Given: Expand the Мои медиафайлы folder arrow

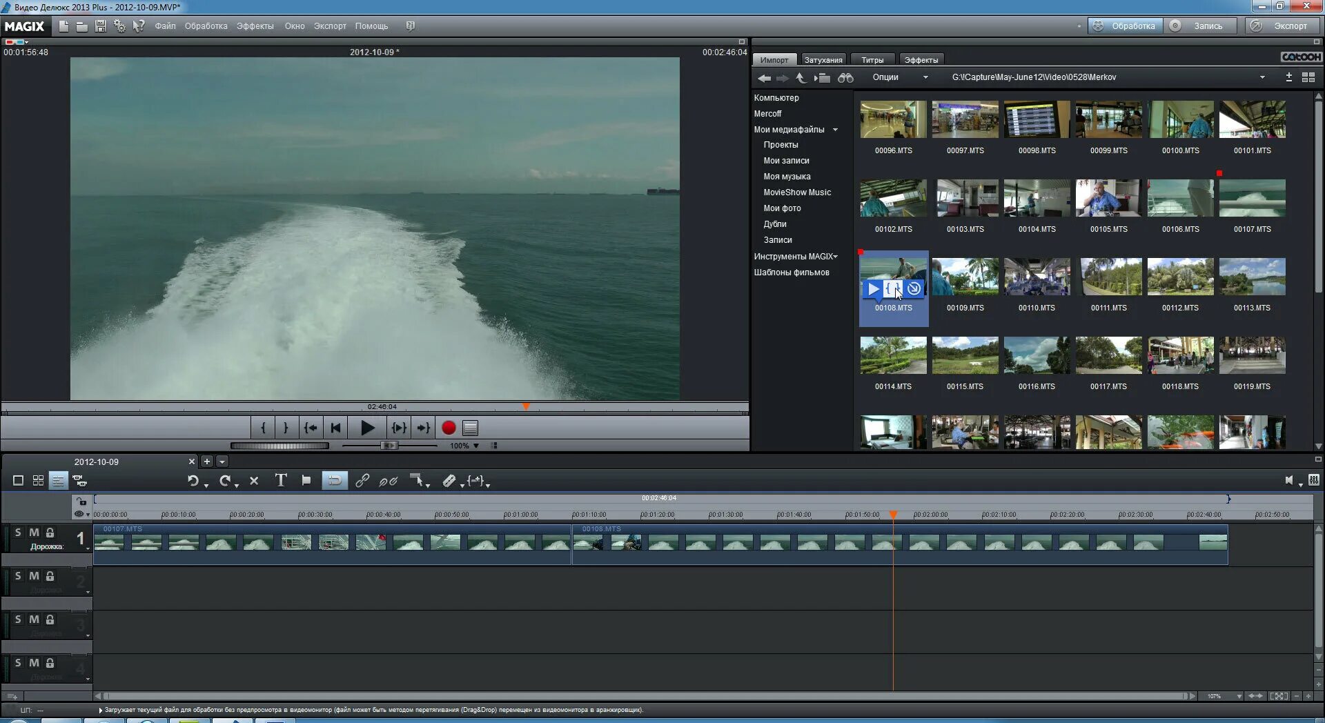Looking at the screenshot, I should pos(836,130).
